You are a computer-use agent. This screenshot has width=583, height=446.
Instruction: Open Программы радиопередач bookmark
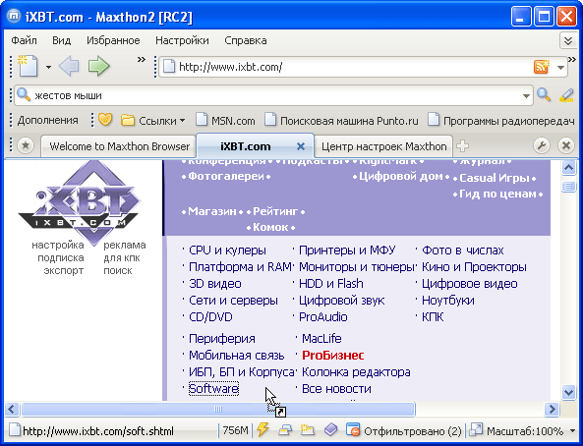[500, 121]
